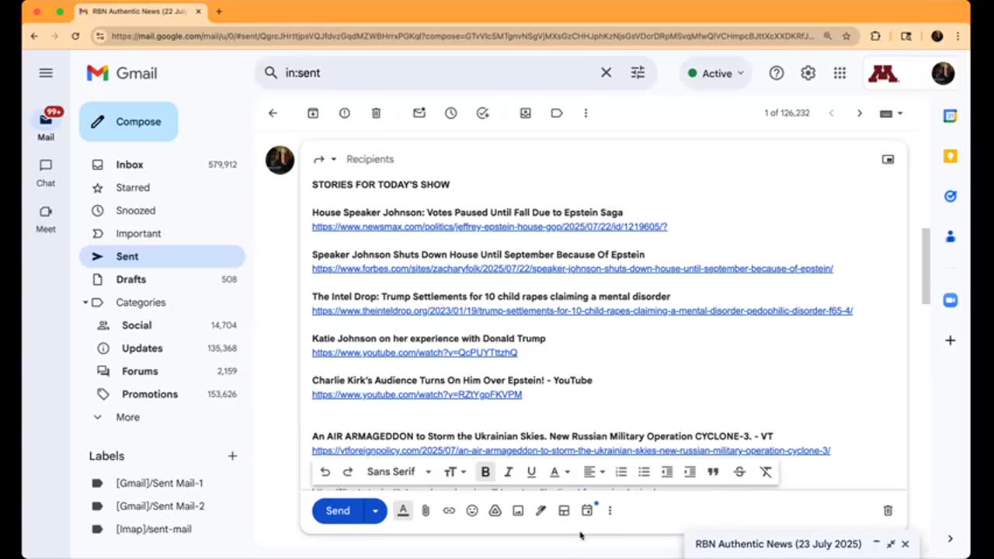Pop out the reply into a window
This screenshot has height=559, width=994.
coord(888,159)
